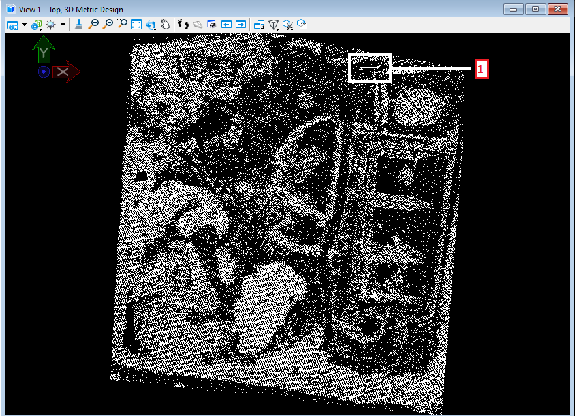
Task: Expand dropdown arrow beside brightness sun icon
Action: click(63, 25)
